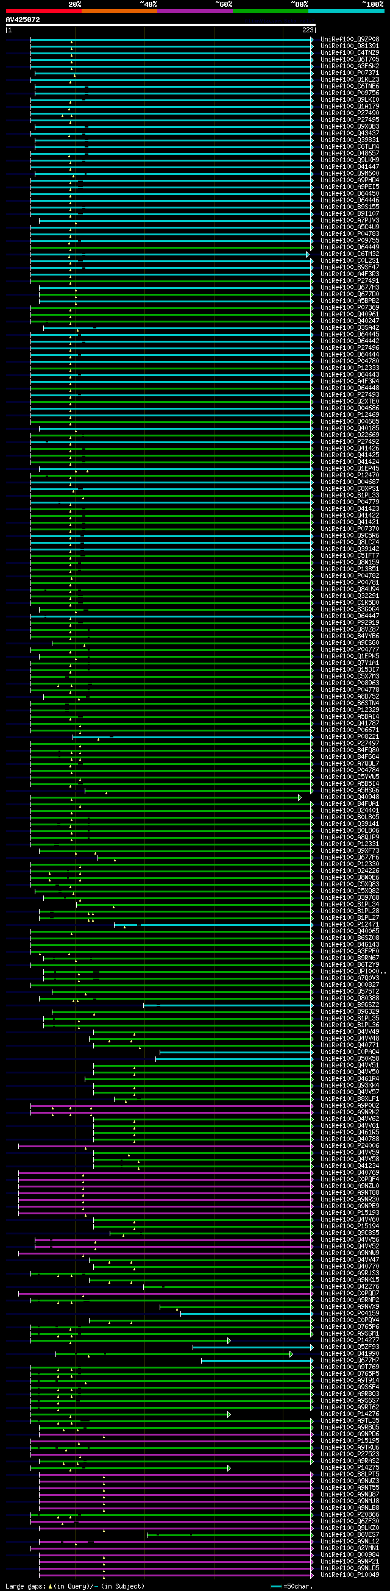Select the UniRef100_Q5ZF93 label
Image resolution: width=390 pixels, height=1591 pixels.
[x=350, y=1347]
